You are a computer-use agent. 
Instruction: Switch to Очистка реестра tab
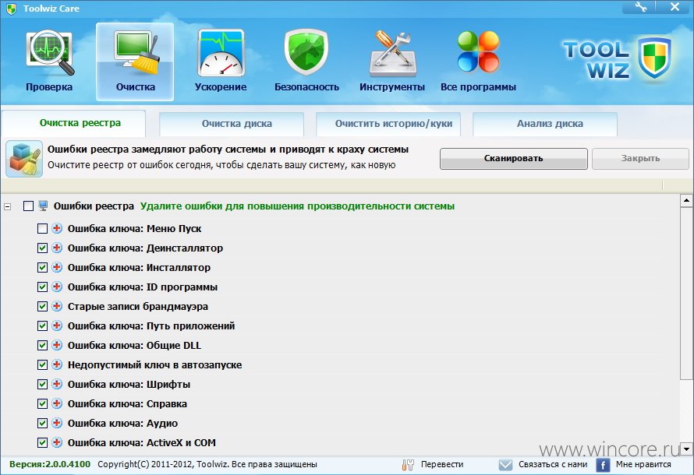(x=73, y=123)
